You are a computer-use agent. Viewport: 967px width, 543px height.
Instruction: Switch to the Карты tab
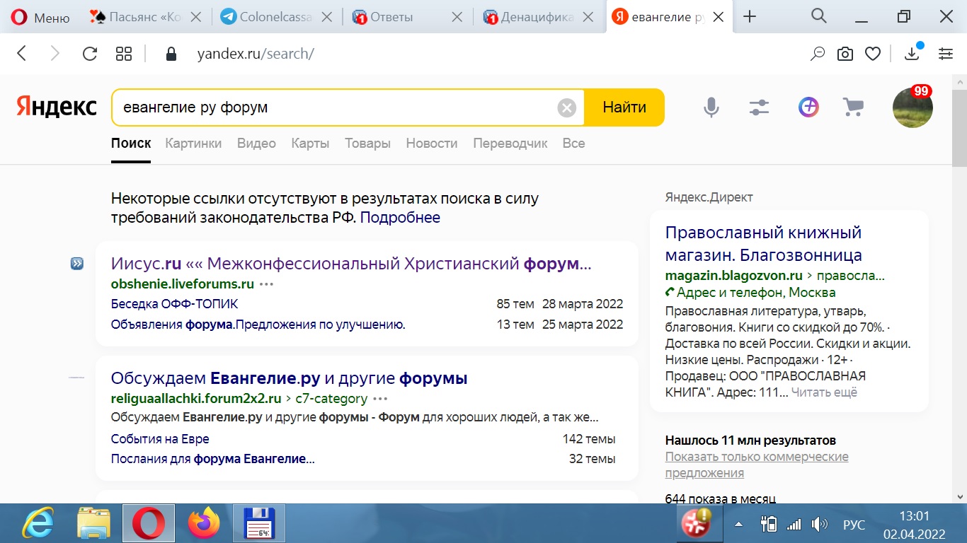(310, 144)
